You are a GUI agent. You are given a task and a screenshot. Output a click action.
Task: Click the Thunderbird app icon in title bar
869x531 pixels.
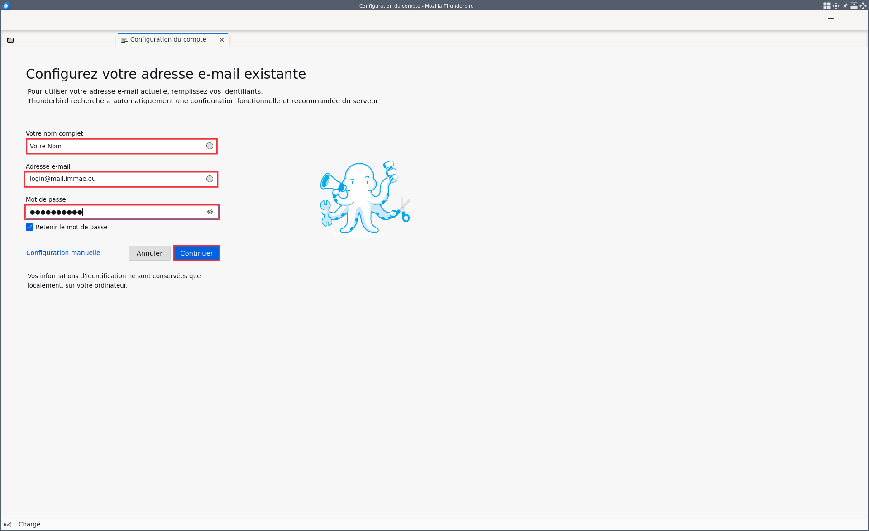click(x=6, y=5)
